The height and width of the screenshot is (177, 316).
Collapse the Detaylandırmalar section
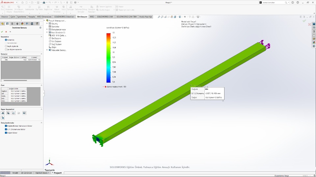pos(41,123)
